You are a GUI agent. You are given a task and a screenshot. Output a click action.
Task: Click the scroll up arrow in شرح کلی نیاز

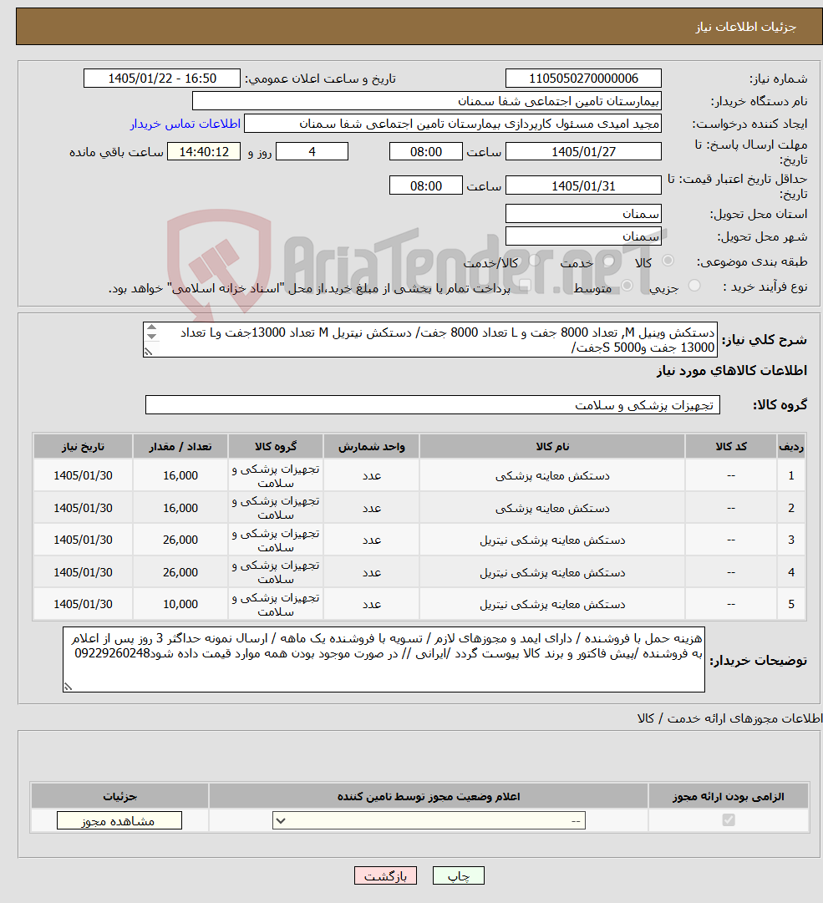151,327
